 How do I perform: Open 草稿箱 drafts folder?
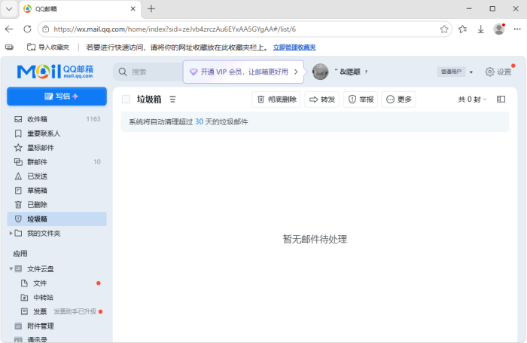(x=56, y=191)
